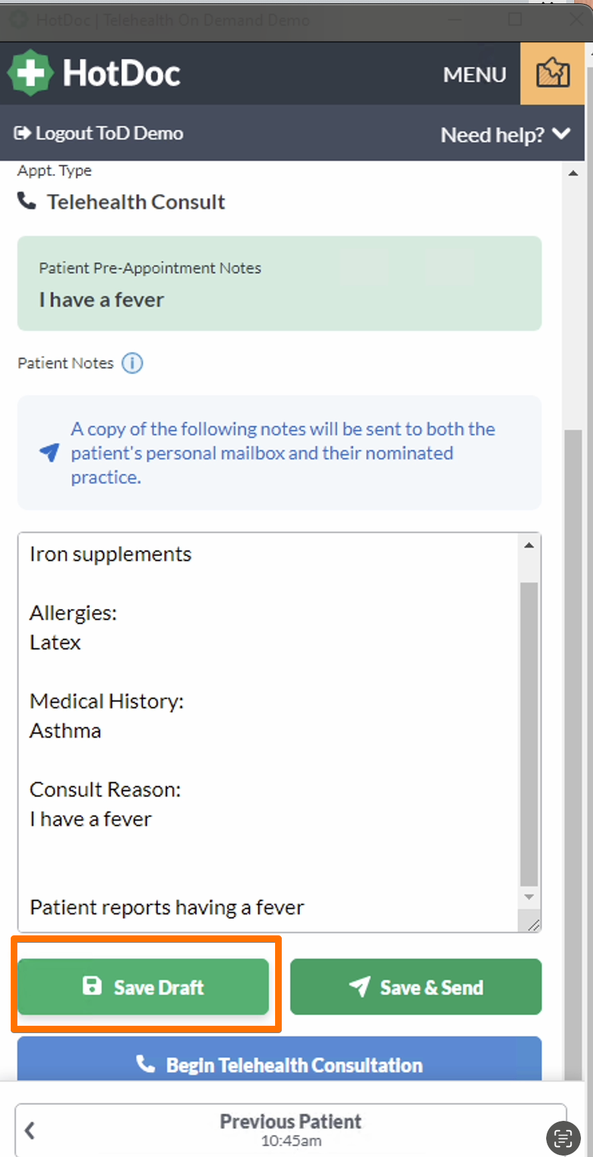The height and width of the screenshot is (1157, 593).
Task: Click the phone icon beside Telehealth Consult
Action: tap(27, 201)
